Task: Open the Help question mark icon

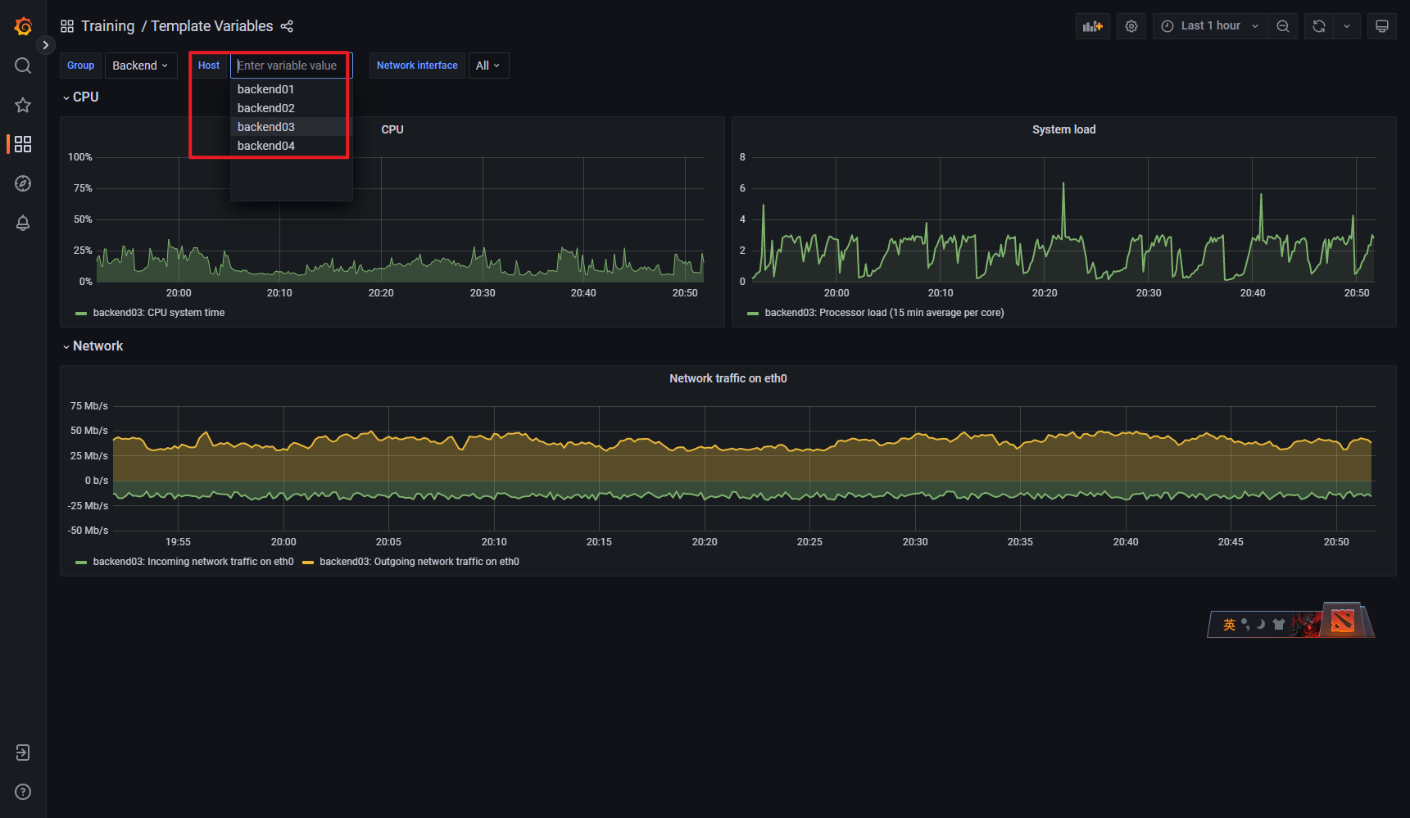Action: 23,792
